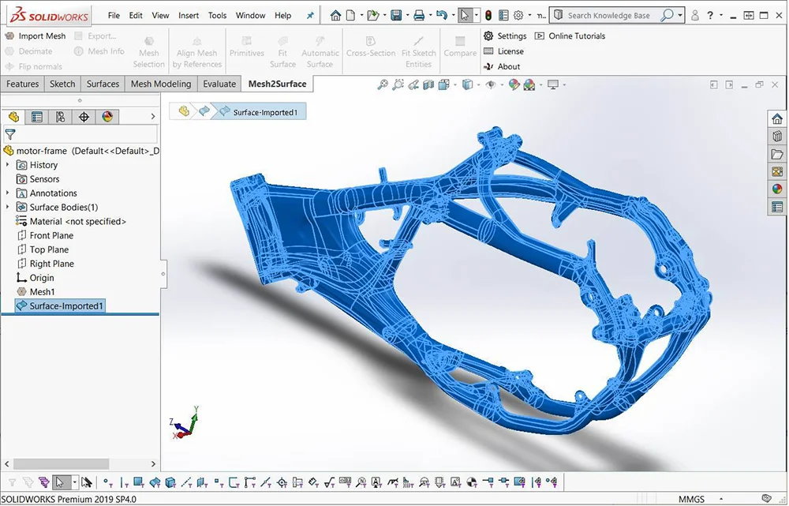Image resolution: width=789 pixels, height=506 pixels.
Task: Click the Import Mesh tool
Action: 36,36
